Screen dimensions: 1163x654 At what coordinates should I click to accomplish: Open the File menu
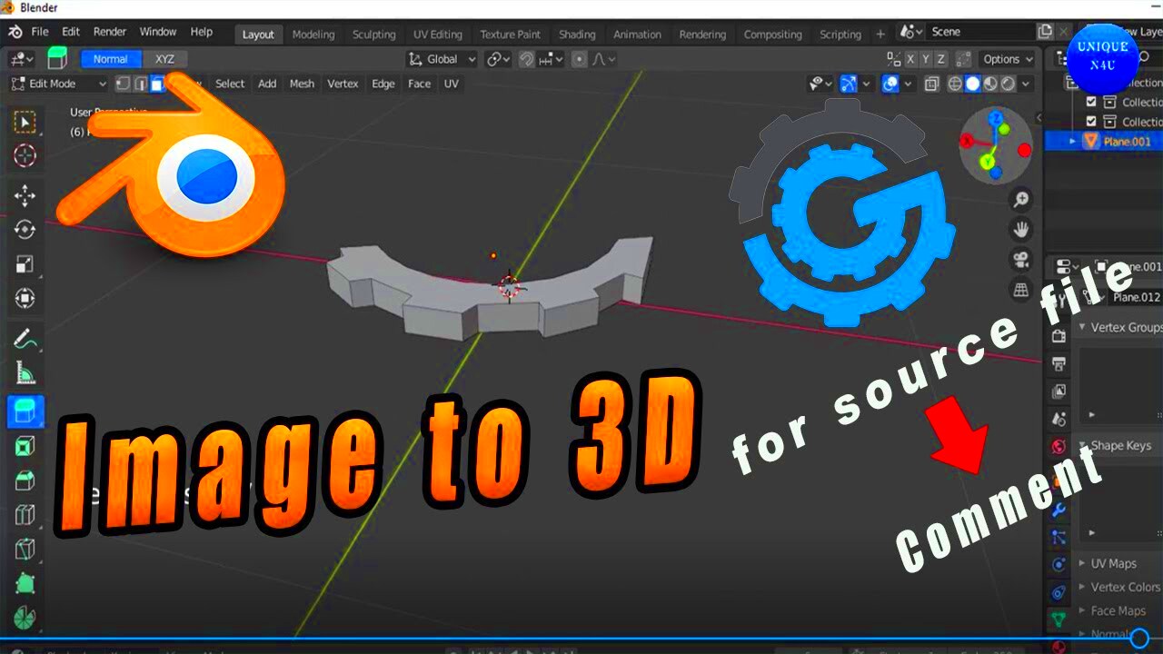tap(40, 32)
